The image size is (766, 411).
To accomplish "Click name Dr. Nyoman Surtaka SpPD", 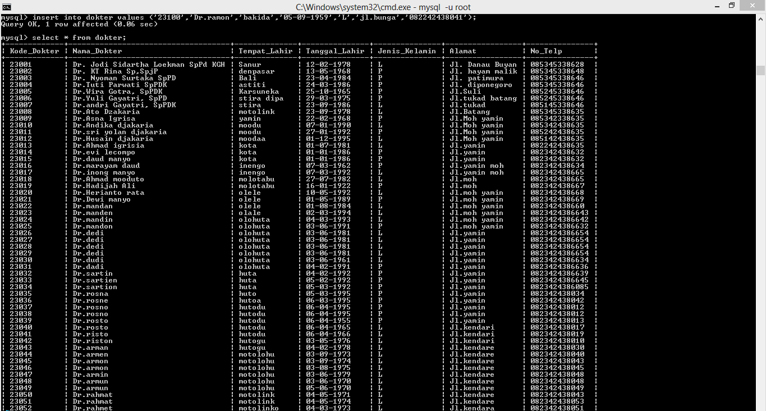I will coord(124,78).
